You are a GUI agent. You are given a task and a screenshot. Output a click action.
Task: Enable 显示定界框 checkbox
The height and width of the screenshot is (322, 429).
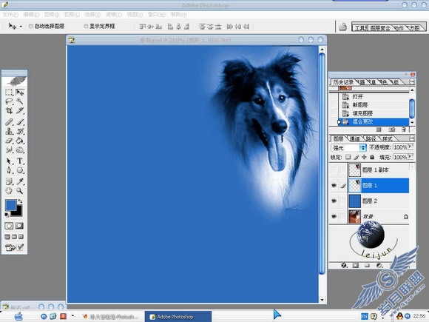point(86,27)
